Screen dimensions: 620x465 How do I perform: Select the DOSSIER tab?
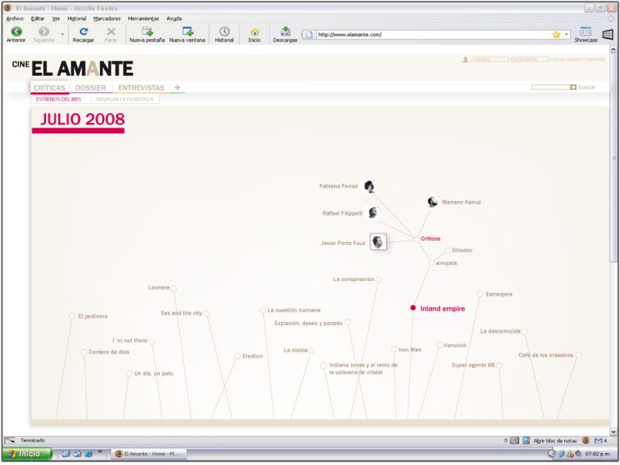[90, 87]
